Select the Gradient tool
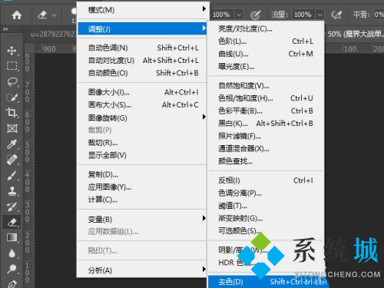 pos(12,238)
